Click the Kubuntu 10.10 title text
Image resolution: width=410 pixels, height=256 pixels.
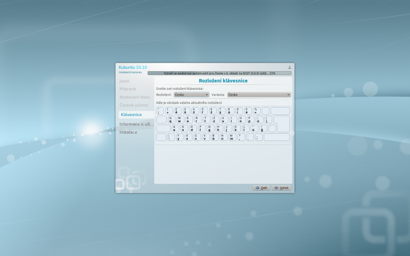[x=133, y=67]
